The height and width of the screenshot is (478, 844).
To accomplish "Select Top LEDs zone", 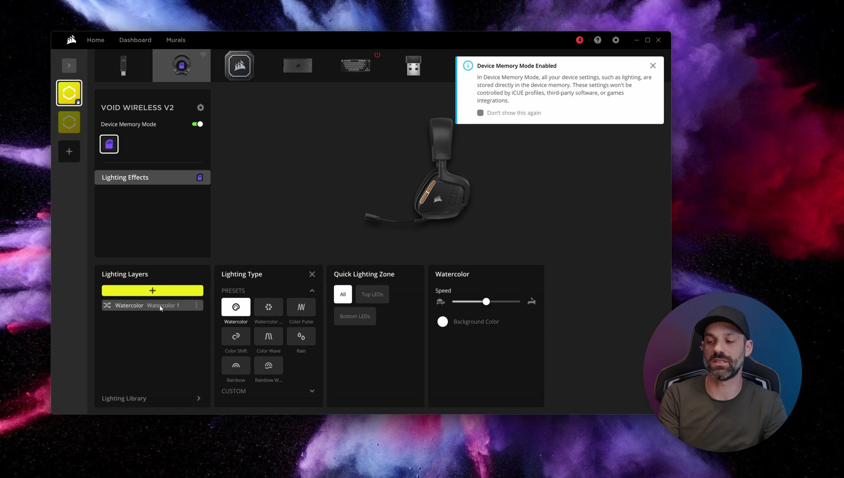I will (372, 294).
